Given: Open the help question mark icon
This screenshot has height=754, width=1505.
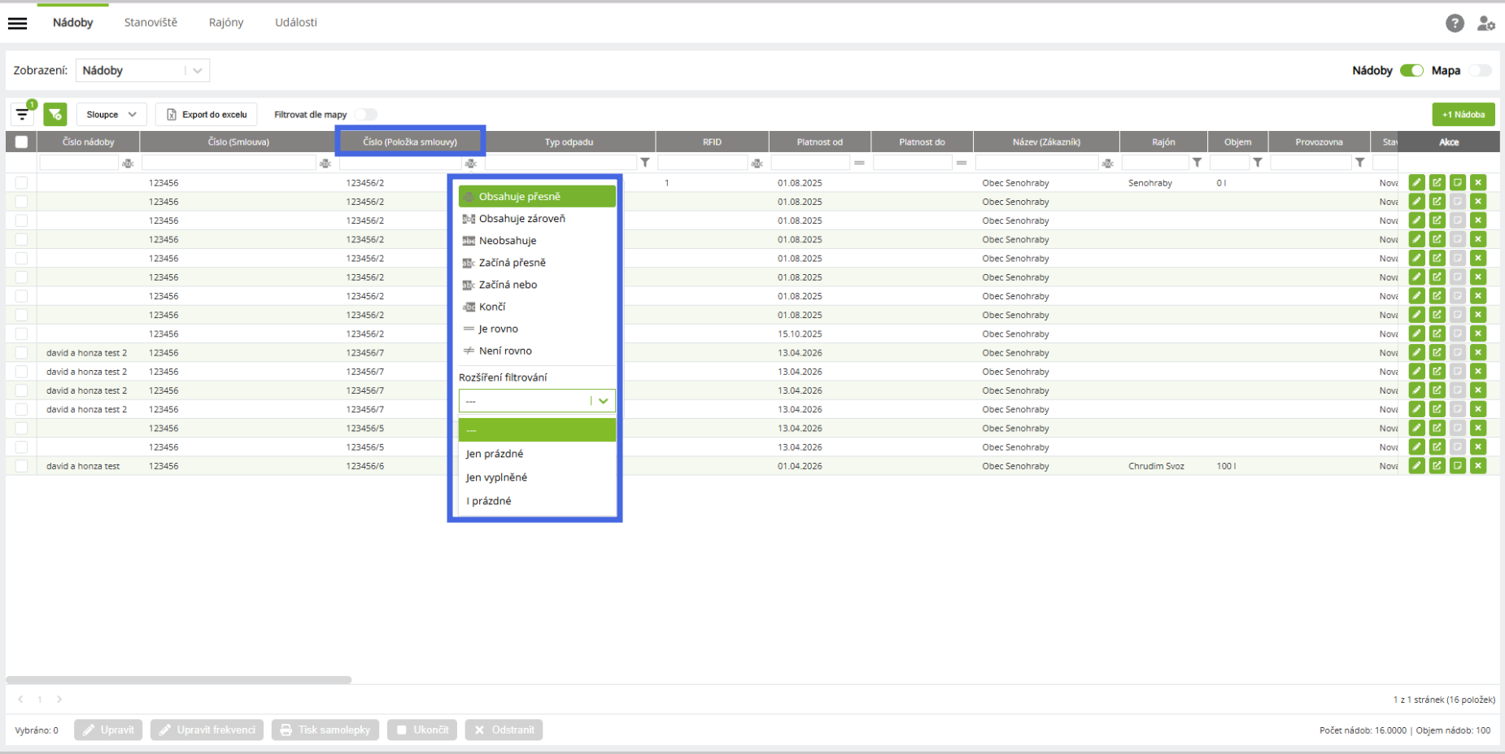Looking at the screenshot, I should click(1455, 23).
